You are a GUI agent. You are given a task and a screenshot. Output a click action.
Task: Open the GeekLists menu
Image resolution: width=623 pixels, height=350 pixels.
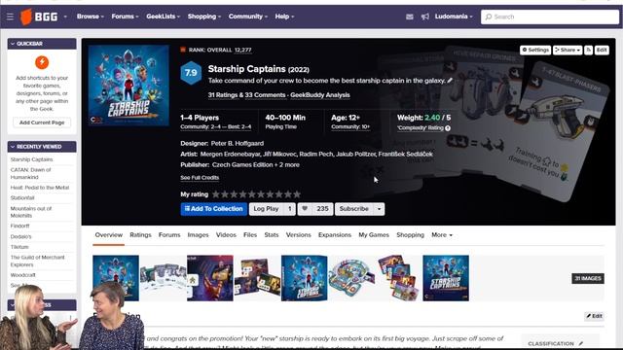[163, 17]
